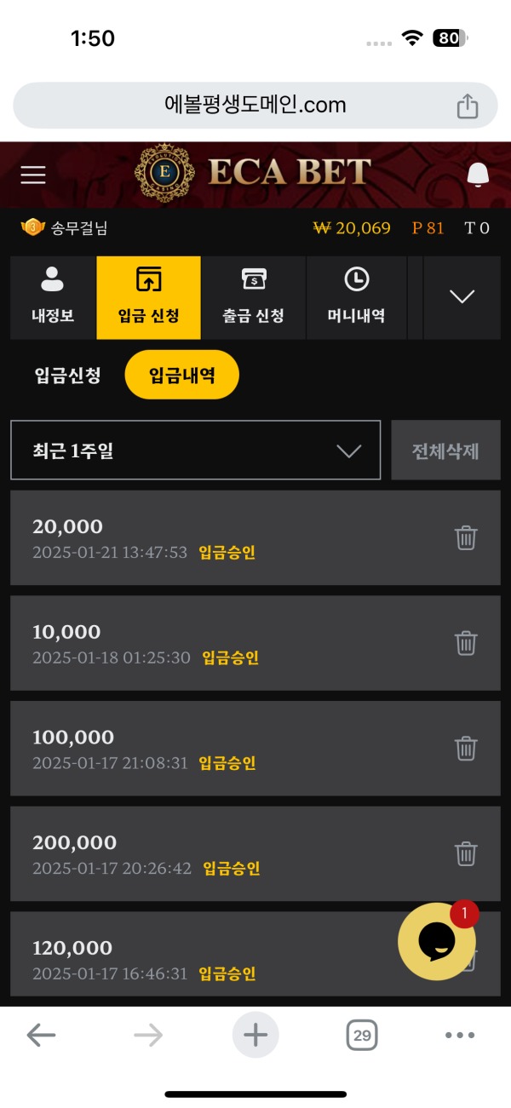Delete the 200,000 deposit record via trash icon
This screenshot has width=511, height=1108.
(466, 854)
